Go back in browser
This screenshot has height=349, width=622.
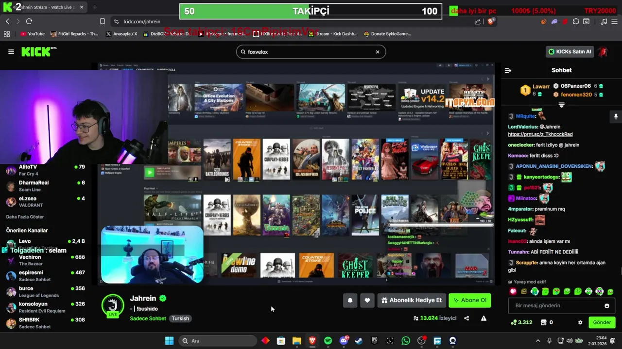[7, 21]
